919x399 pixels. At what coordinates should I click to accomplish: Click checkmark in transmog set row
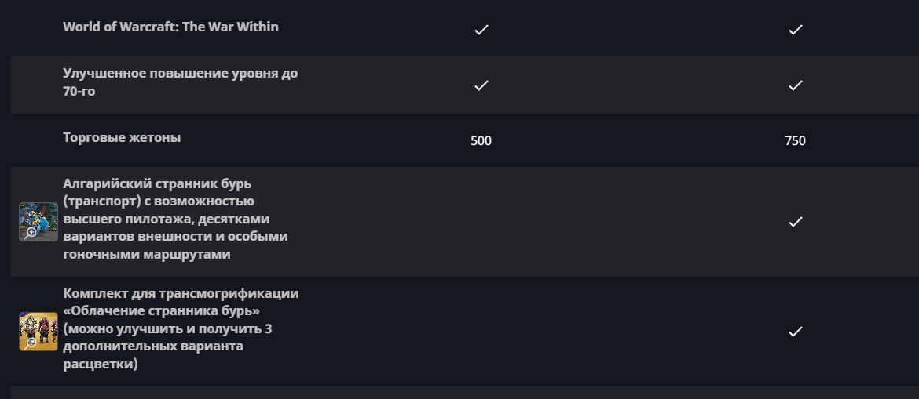(795, 332)
